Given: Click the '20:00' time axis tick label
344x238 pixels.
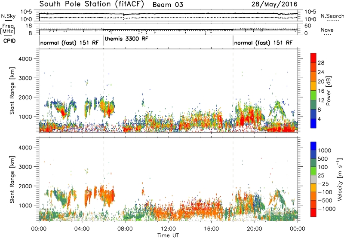Looking at the screenshot, I should [x=254, y=229].
